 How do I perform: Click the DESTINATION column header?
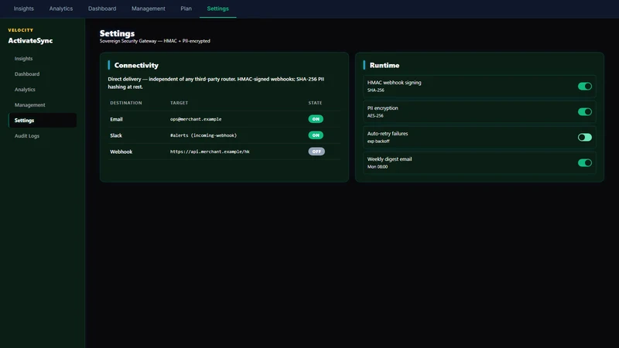pos(126,103)
